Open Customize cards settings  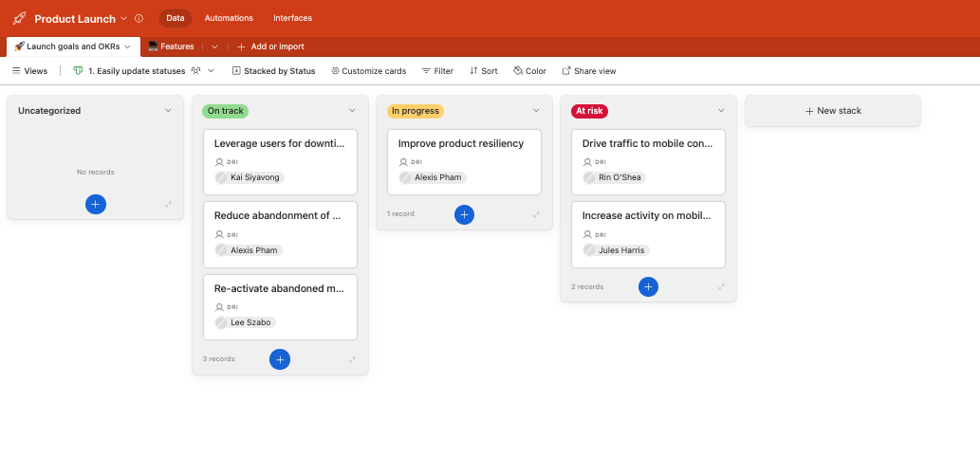(x=368, y=70)
